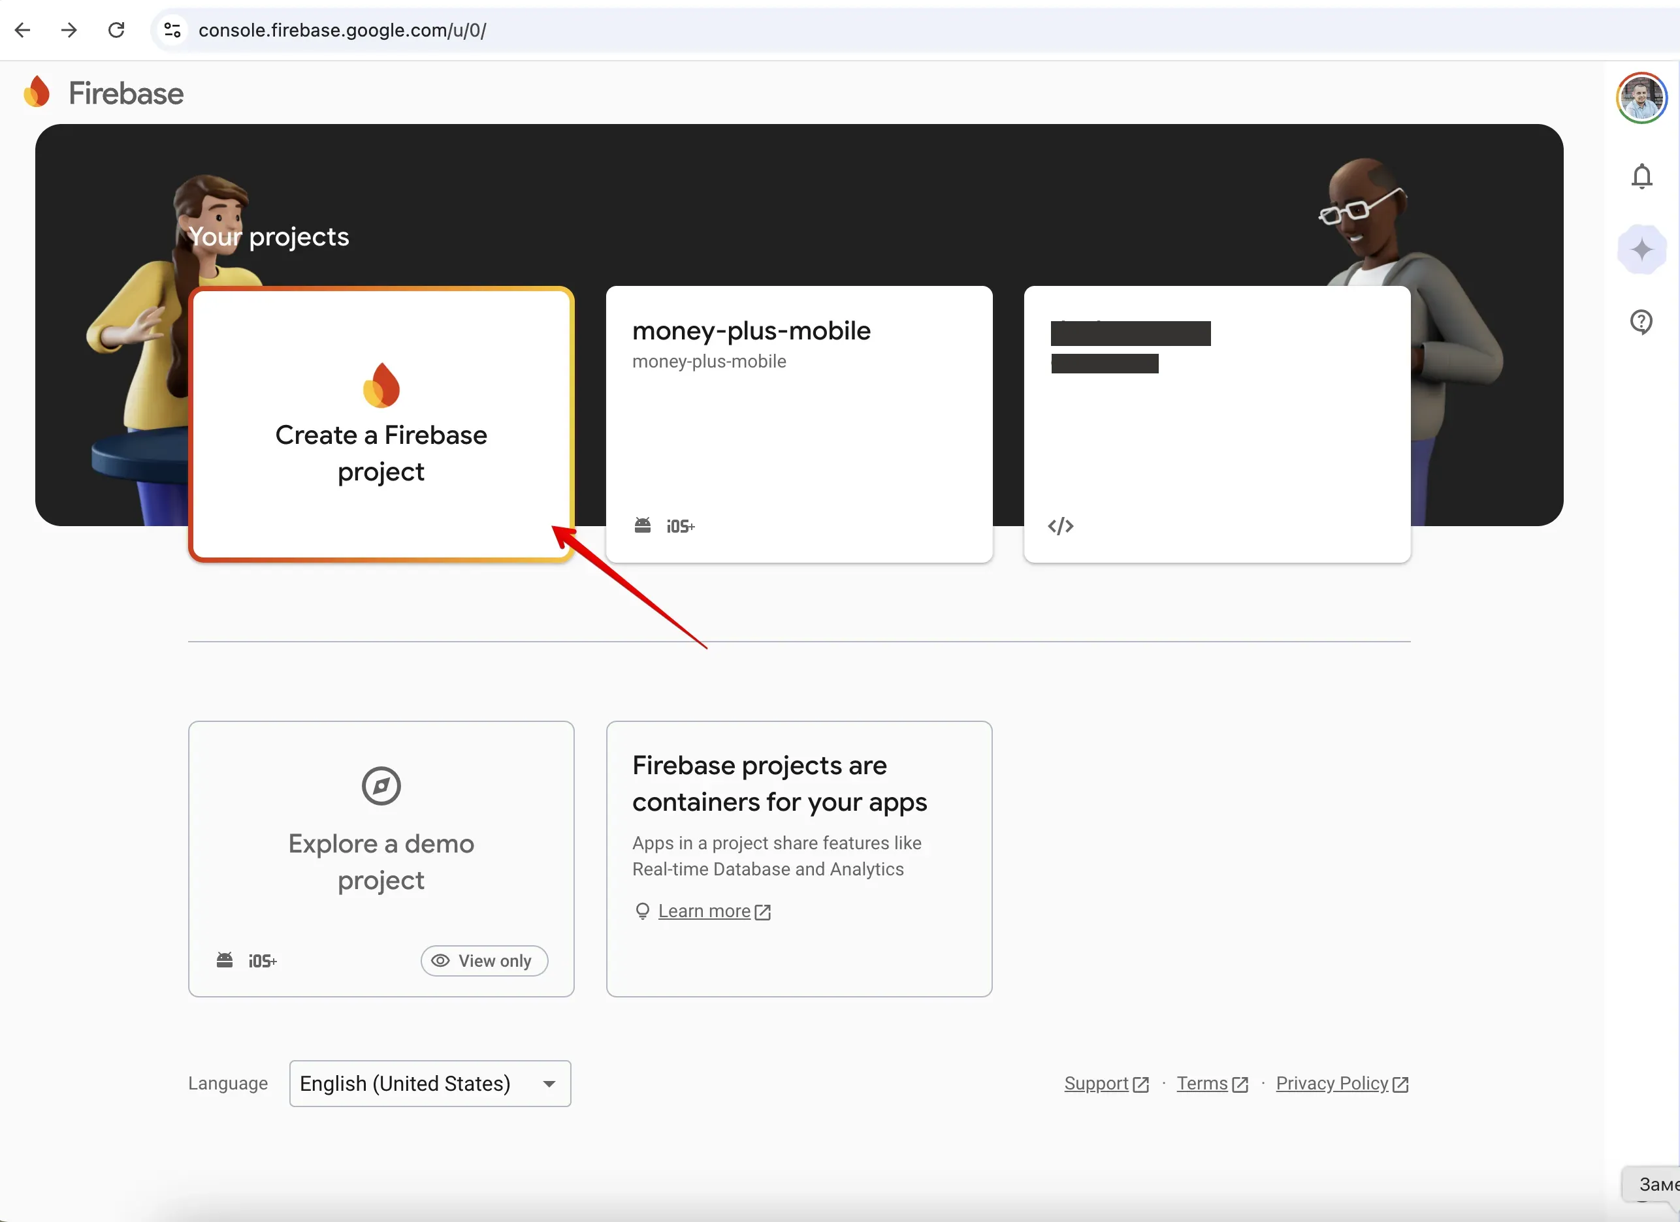Image resolution: width=1680 pixels, height=1222 pixels.
Task: Click Android icon on demo project card
Action: (225, 960)
